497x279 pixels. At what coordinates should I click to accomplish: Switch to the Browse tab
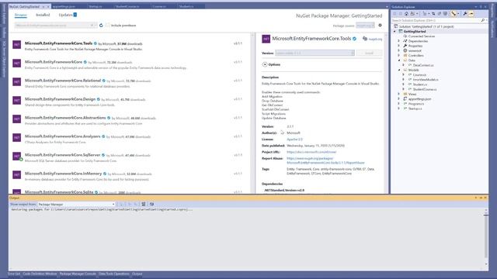coord(21,15)
